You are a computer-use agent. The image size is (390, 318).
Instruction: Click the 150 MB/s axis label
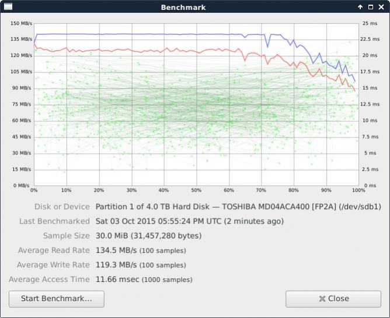click(x=22, y=23)
